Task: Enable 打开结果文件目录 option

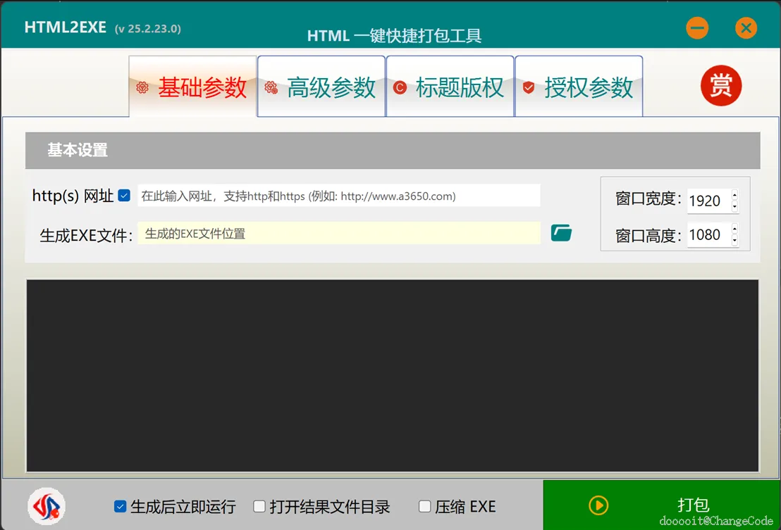Action: (x=259, y=506)
